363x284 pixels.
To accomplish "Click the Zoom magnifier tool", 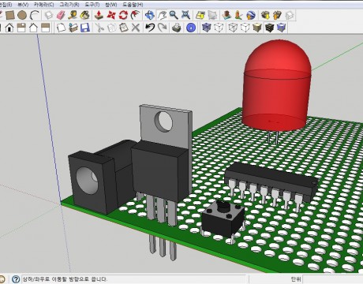I will [x=174, y=15].
